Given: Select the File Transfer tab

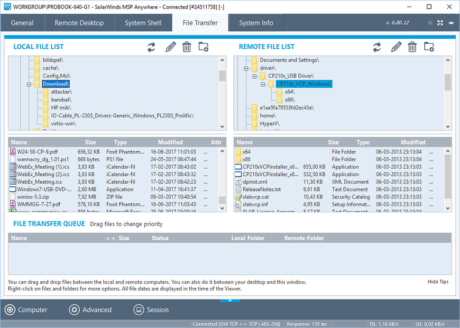Looking at the screenshot, I should [200, 23].
